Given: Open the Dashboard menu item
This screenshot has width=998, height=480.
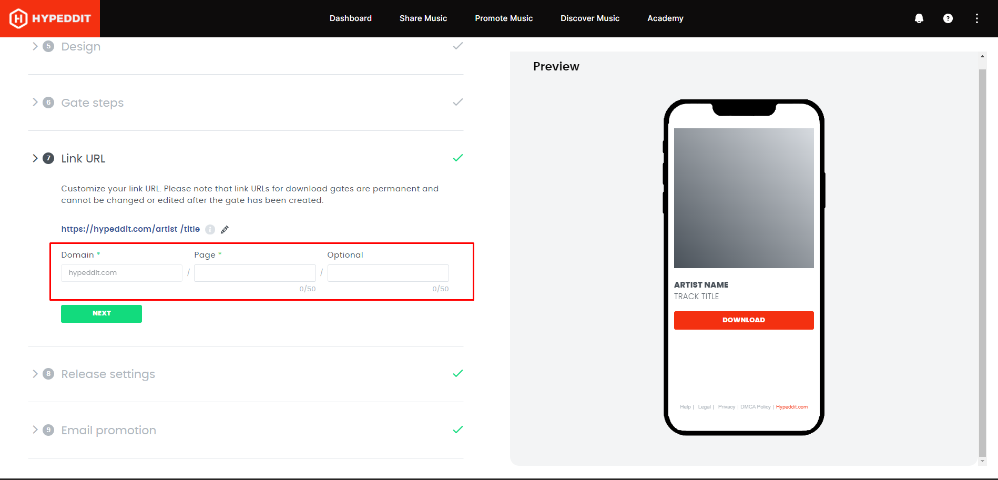Looking at the screenshot, I should point(350,18).
